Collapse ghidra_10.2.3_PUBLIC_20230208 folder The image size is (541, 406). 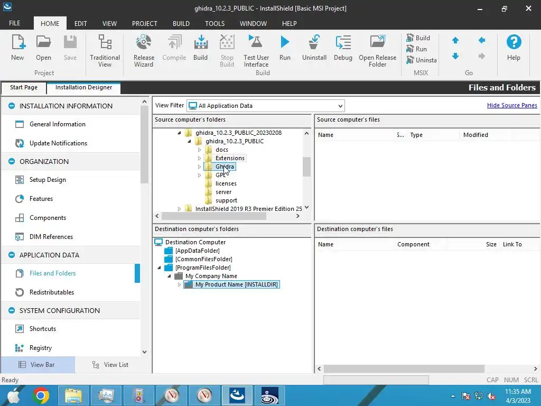coord(179,133)
